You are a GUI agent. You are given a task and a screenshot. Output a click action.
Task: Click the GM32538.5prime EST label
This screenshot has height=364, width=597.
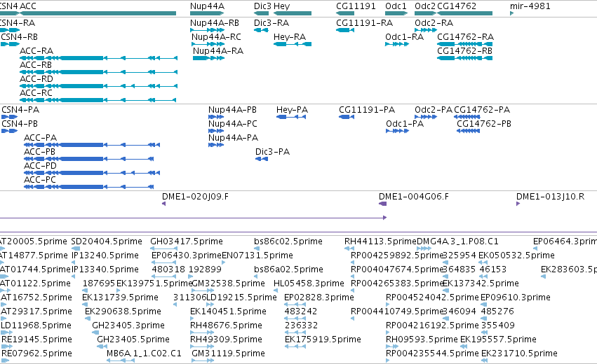click(x=228, y=283)
